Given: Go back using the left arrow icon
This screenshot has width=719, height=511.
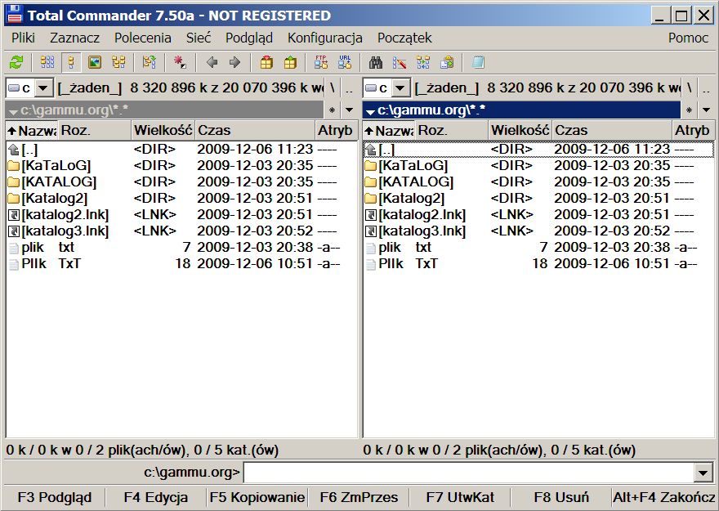Looking at the screenshot, I should click(x=212, y=62).
